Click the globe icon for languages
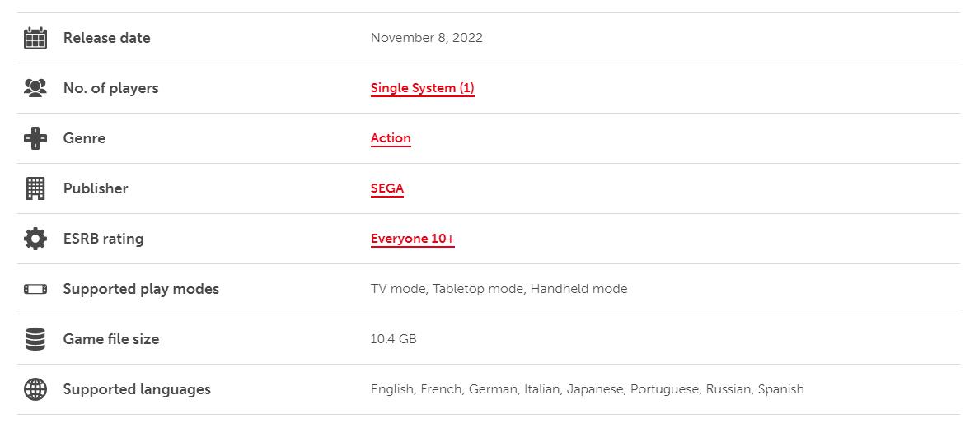The image size is (979, 423). 35,389
